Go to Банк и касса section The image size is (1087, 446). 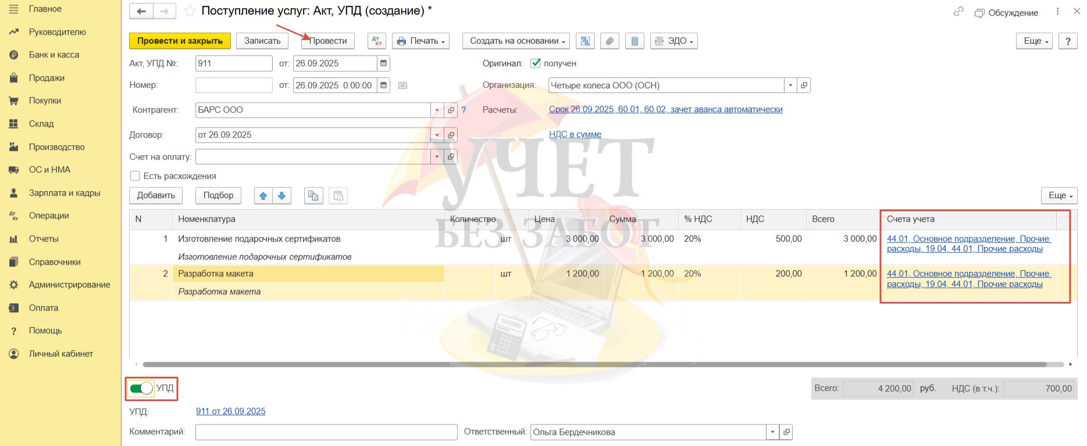click(x=54, y=55)
